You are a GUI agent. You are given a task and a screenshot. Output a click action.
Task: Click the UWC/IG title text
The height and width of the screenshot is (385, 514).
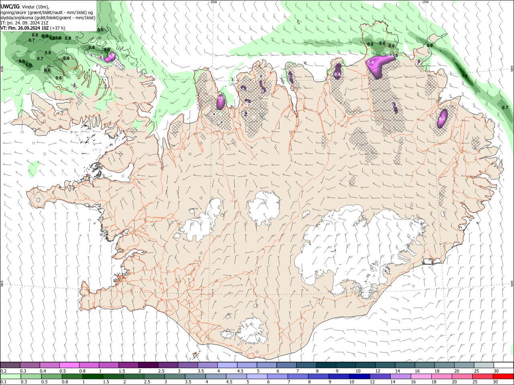(x=10, y=6)
